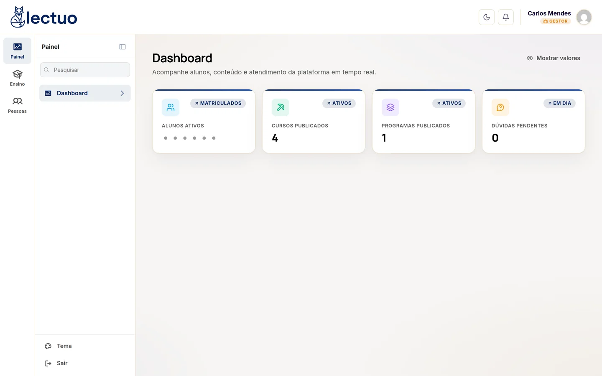Open the Ensino section
Screen dimensions: 602x376
[17, 78]
